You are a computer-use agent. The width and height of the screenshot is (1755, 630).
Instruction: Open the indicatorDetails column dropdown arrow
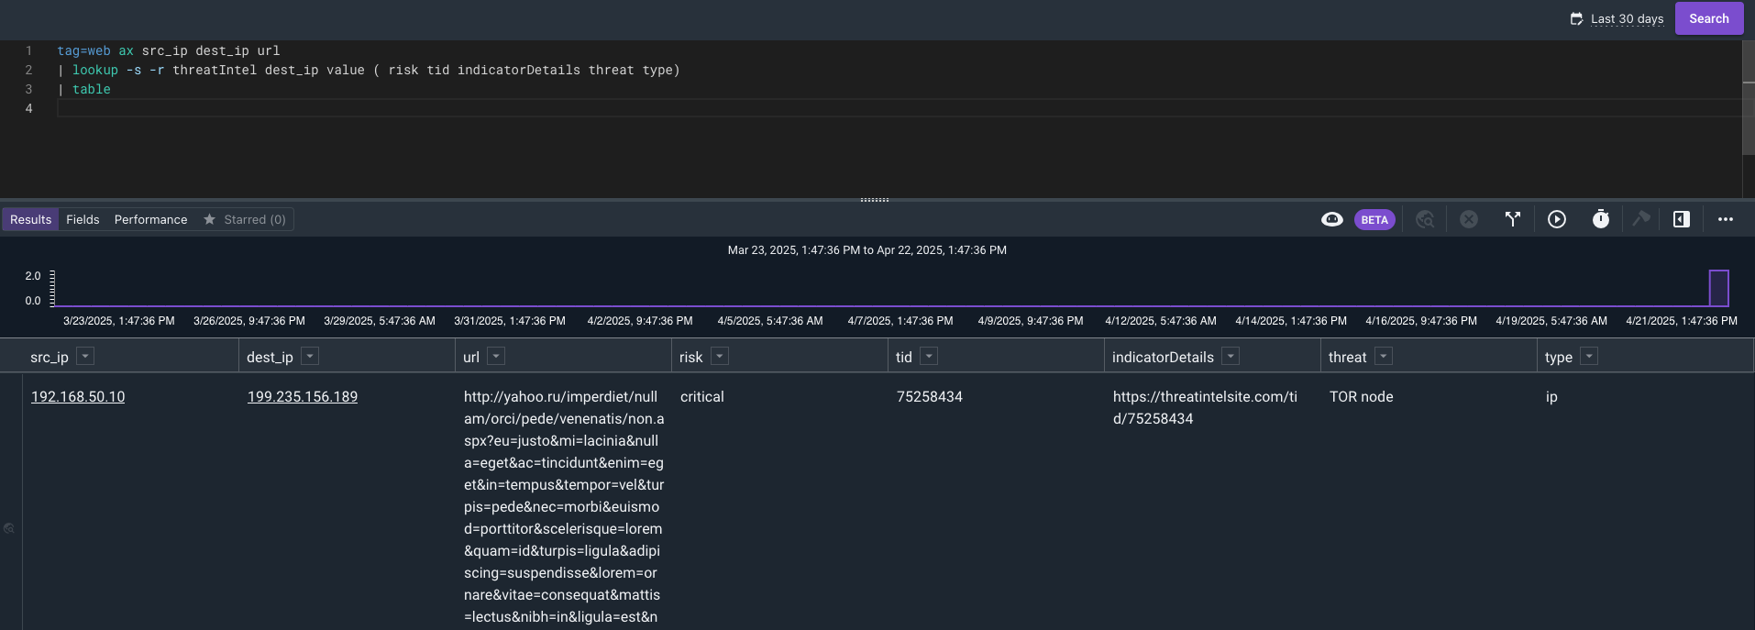pos(1231,356)
